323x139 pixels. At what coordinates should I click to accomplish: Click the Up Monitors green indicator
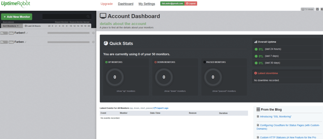click(x=106, y=62)
